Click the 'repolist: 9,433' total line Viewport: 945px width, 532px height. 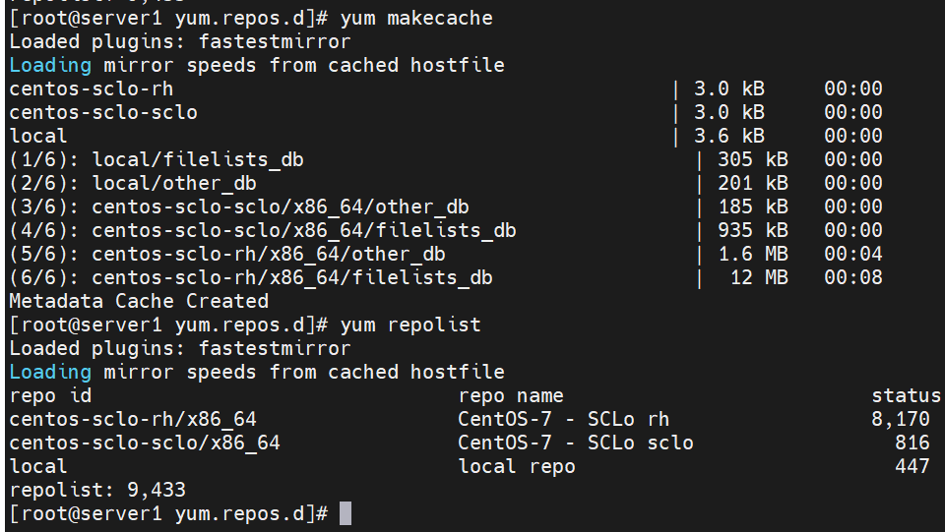97,490
